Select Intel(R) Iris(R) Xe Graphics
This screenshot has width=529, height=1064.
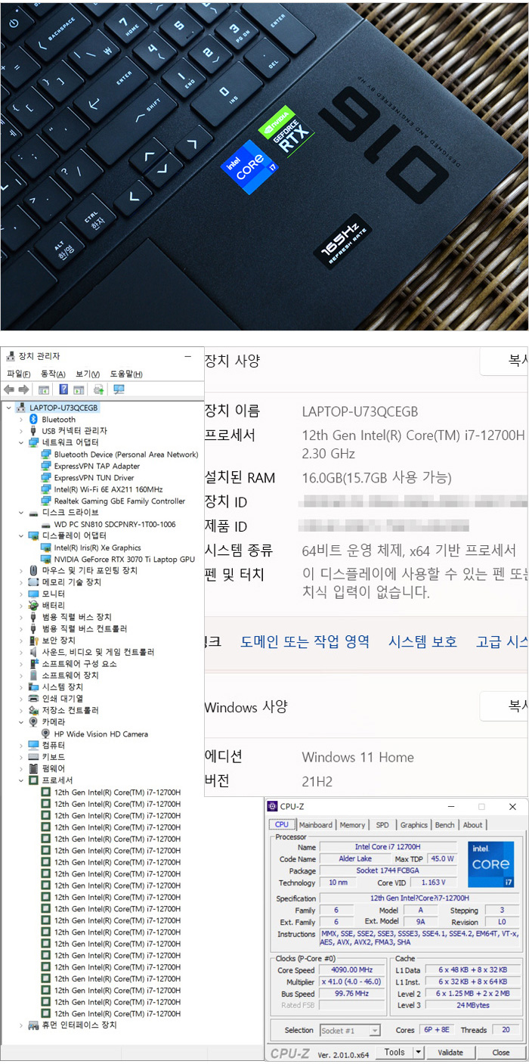pos(97,548)
